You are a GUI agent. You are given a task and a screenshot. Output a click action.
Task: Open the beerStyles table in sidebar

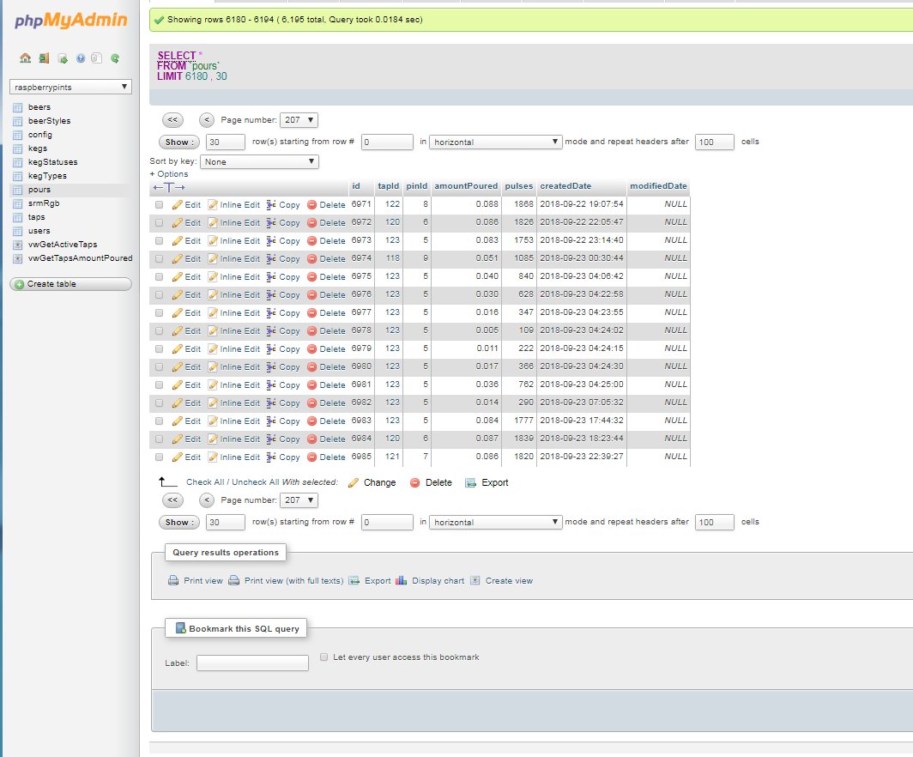pos(50,121)
